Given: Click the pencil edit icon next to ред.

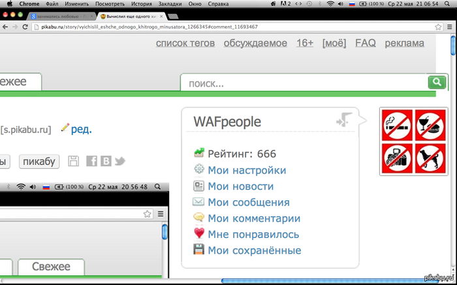Looking at the screenshot, I should (x=65, y=128).
